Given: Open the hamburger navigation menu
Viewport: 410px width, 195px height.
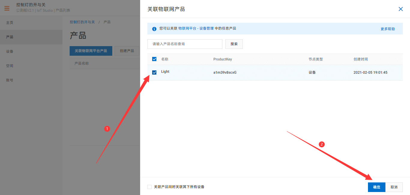Looking at the screenshot, I should click(7, 8).
